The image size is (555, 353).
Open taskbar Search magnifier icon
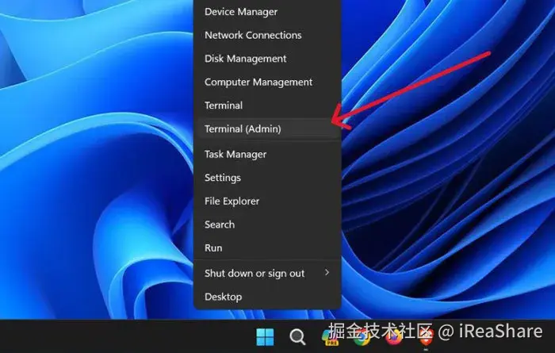(x=297, y=336)
